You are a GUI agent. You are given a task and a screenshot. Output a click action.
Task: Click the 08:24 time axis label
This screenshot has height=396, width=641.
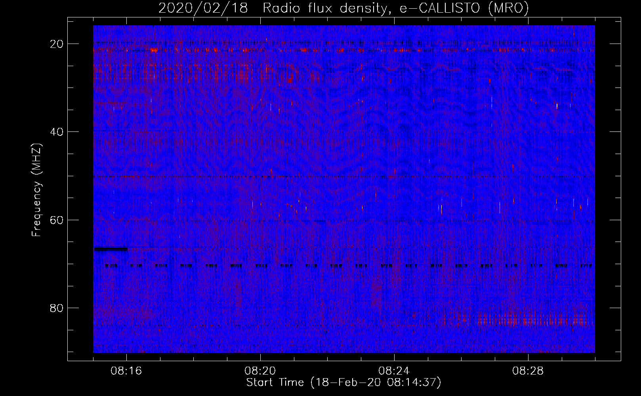[x=394, y=371]
